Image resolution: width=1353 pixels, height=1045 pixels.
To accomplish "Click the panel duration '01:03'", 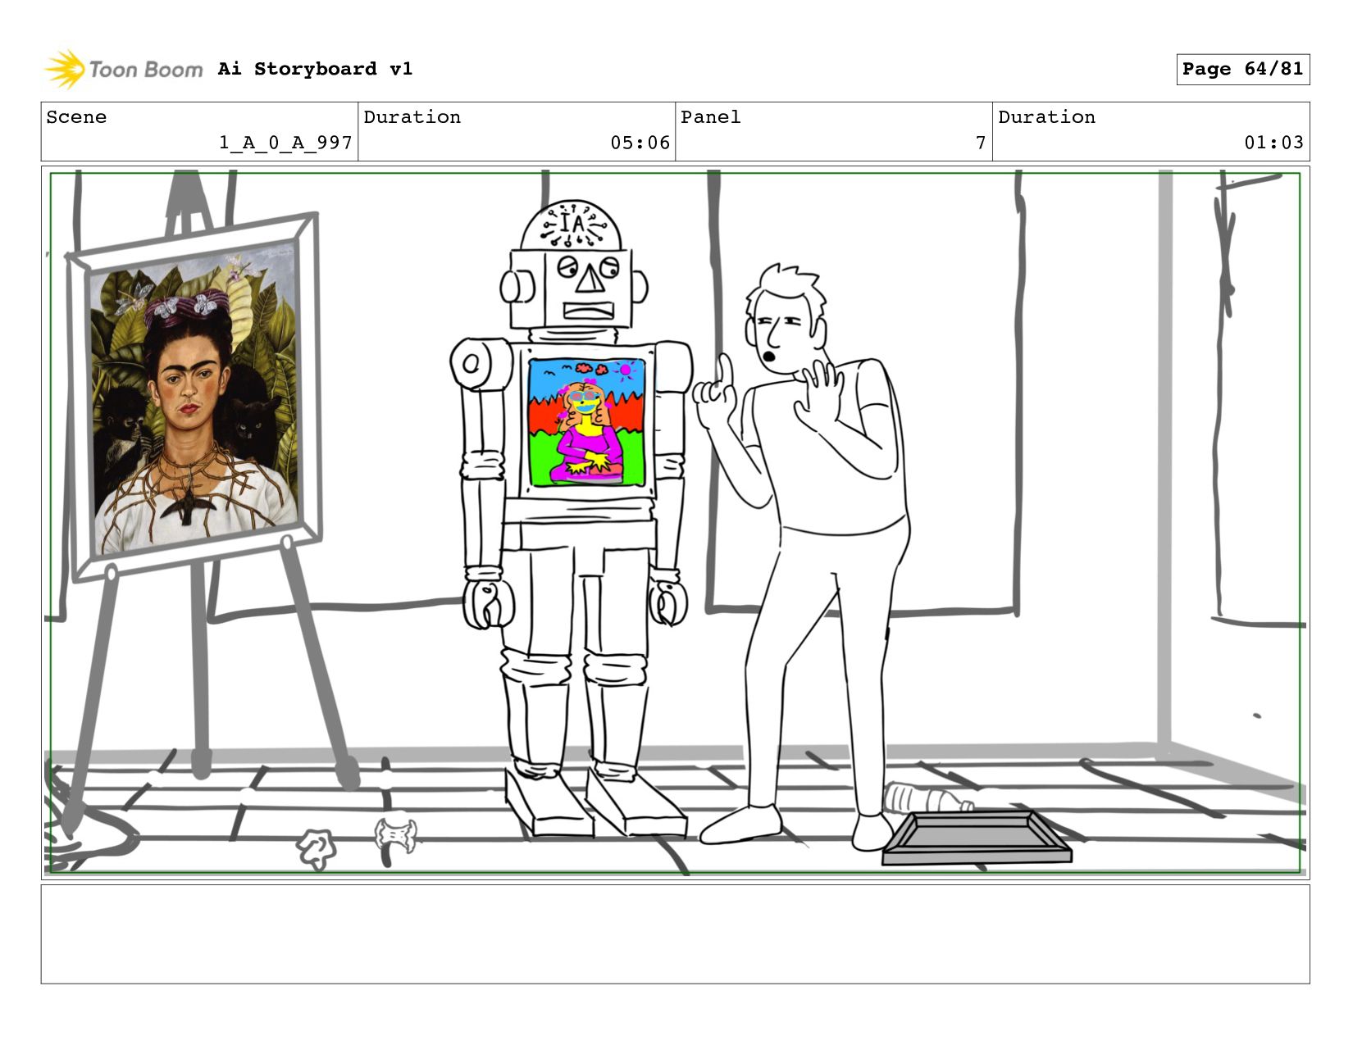I will [1273, 143].
